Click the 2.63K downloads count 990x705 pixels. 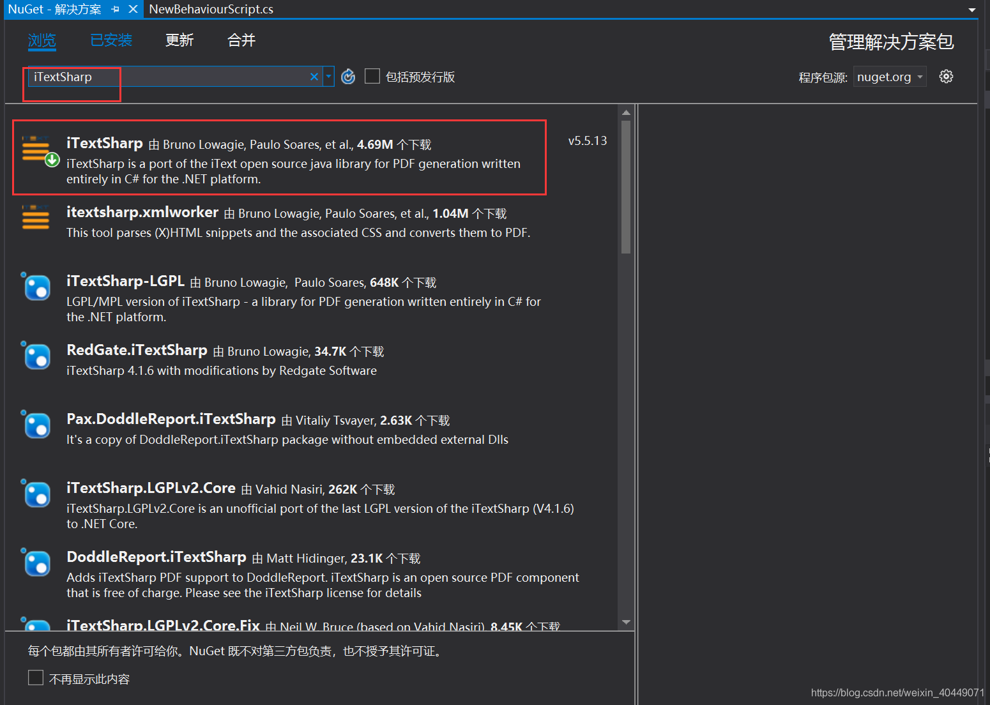coord(396,420)
